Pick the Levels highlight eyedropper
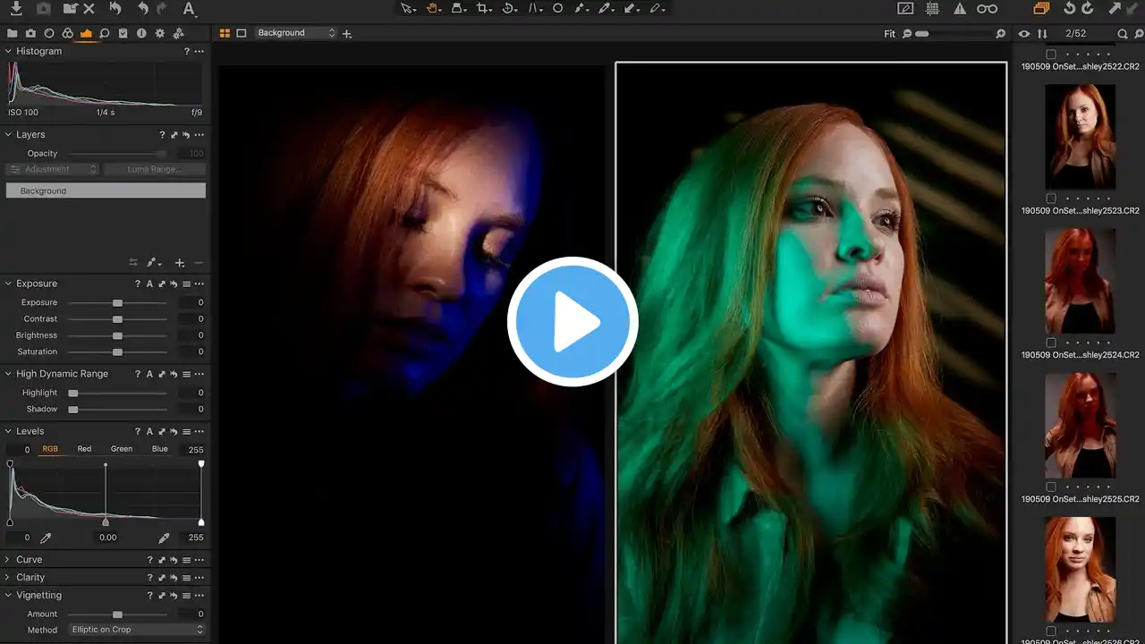1145x644 pixels. [164, 538]
